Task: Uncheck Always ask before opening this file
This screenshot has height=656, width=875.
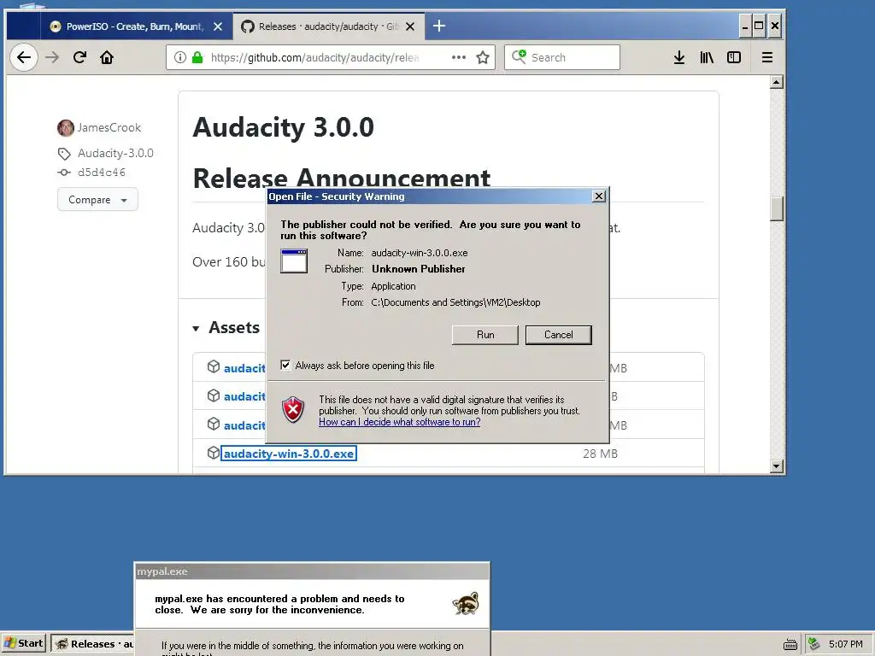Action: pos(285,366)
